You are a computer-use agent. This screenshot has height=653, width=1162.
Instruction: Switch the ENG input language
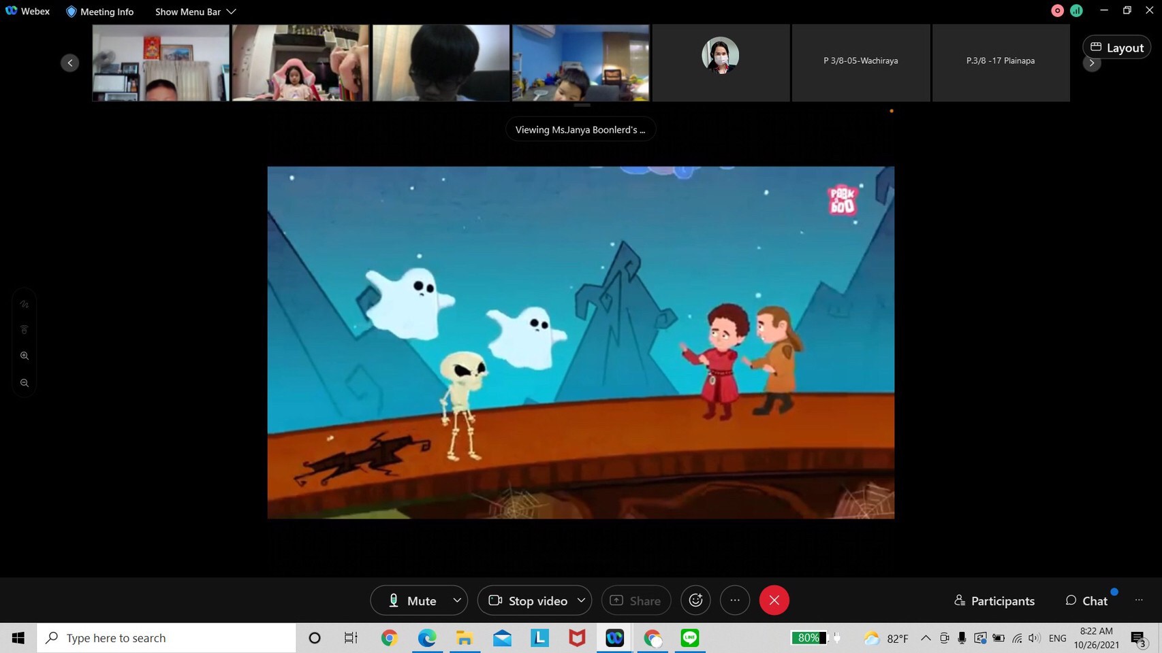[x=1057, y=638]
